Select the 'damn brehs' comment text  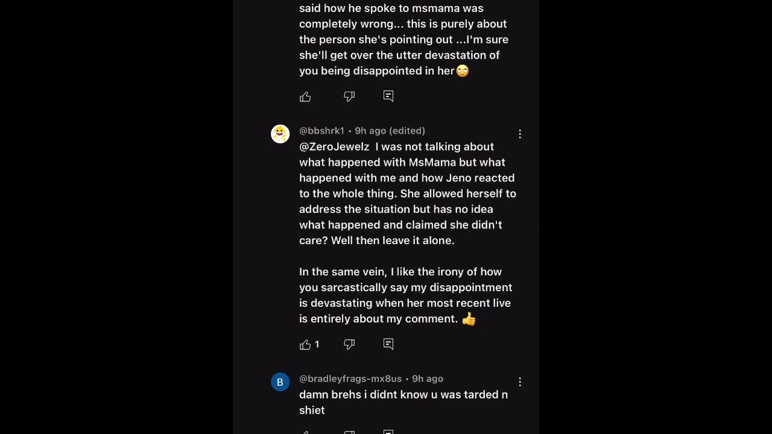pyautogui.click(x=403, y=402)
